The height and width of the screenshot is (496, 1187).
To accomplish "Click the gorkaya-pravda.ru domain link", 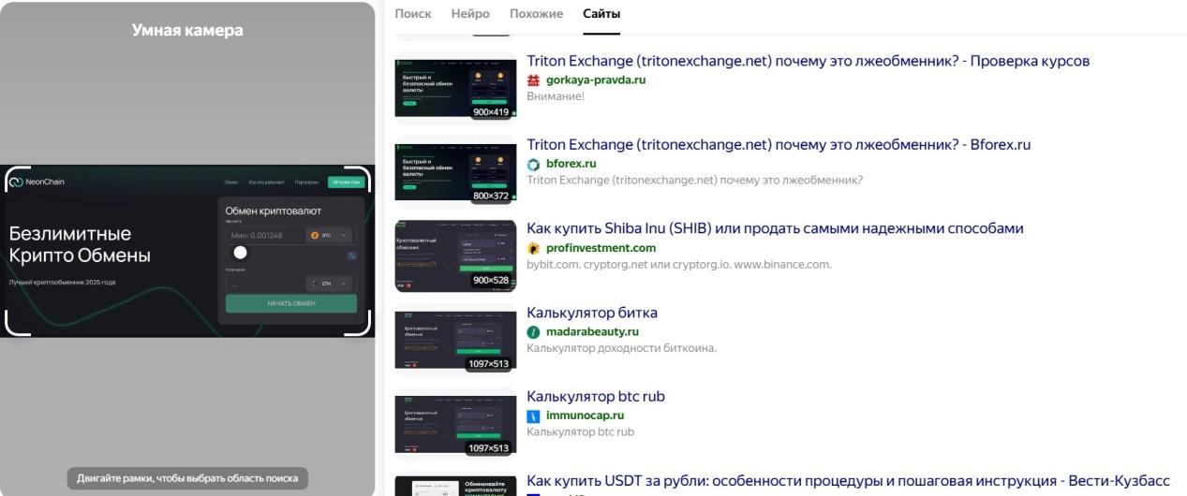I will click(x=596, y=80).
